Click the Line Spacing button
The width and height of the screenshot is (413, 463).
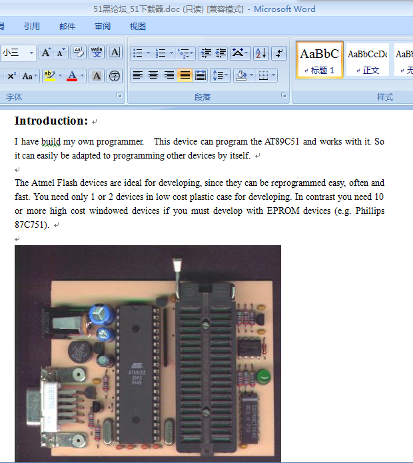(218, 75)
